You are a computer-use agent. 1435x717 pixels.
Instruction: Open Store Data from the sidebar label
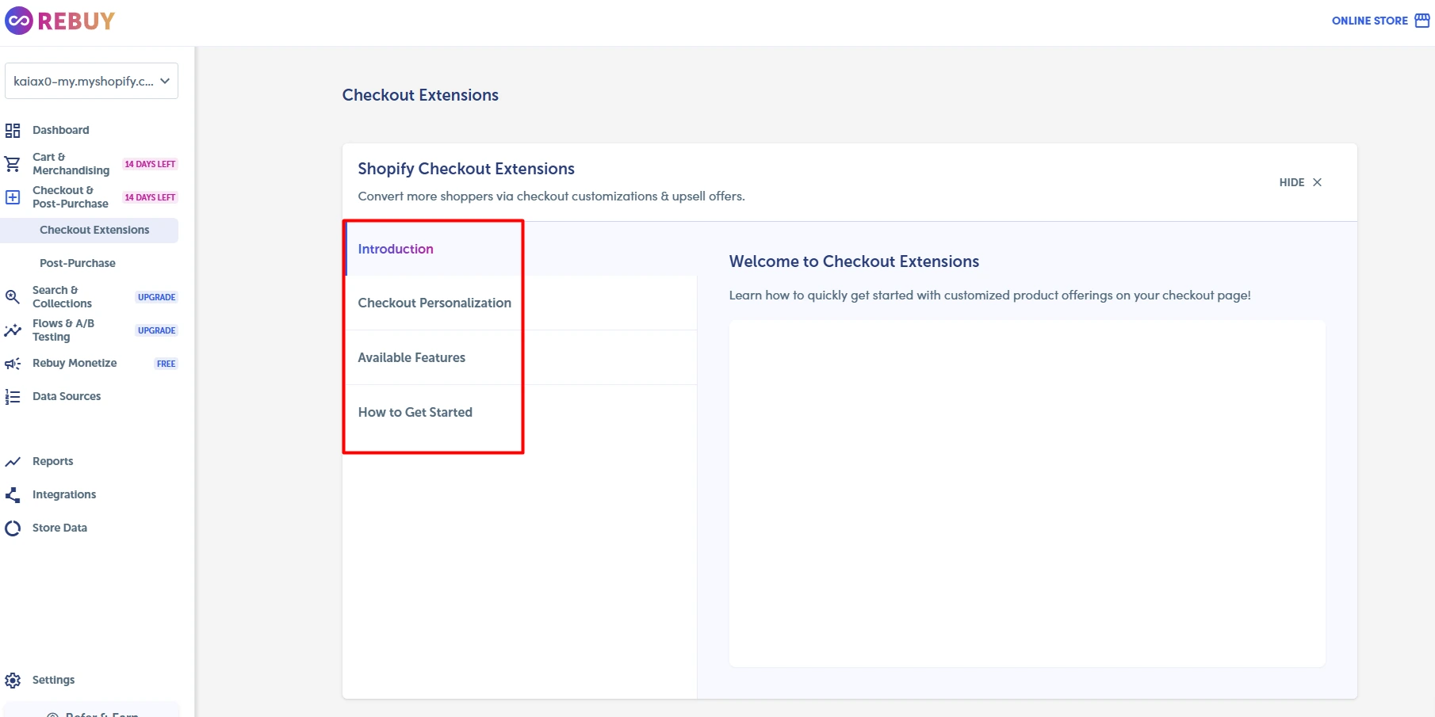pyautogui.click(x=59, y=528)
